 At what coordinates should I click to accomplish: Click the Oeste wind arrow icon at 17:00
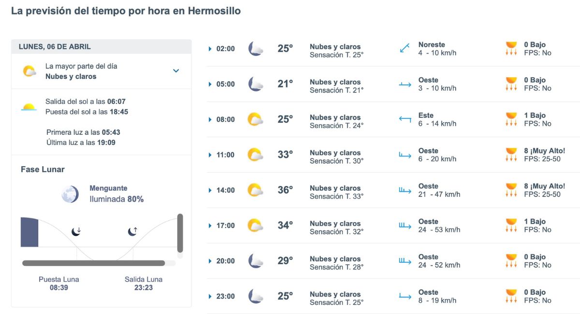405,226
